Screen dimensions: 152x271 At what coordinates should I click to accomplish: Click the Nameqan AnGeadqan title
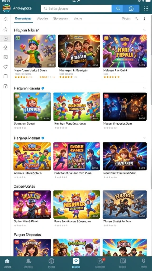[74, 70]
